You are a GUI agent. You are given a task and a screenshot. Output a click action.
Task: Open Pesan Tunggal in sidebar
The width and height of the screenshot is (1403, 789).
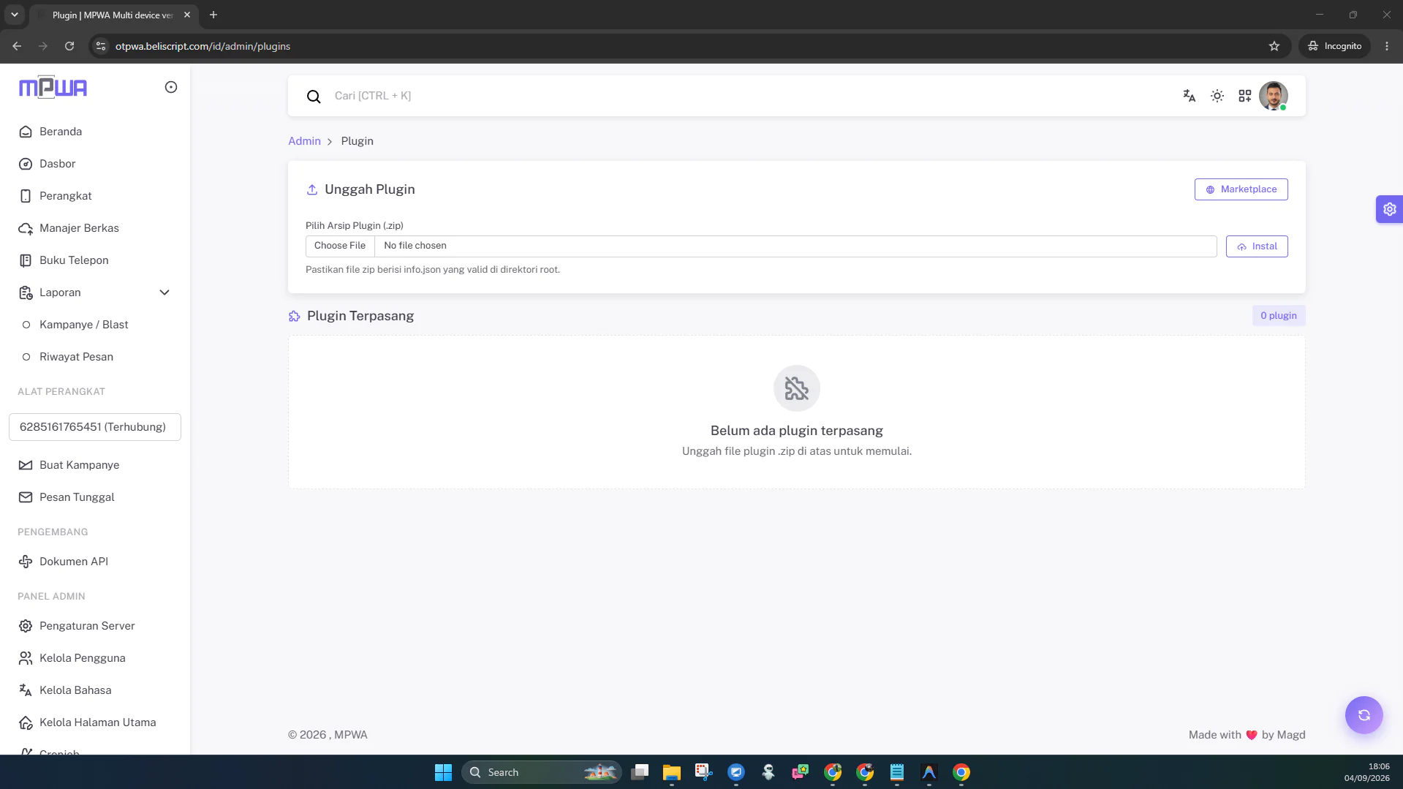(x=95, y=497)
